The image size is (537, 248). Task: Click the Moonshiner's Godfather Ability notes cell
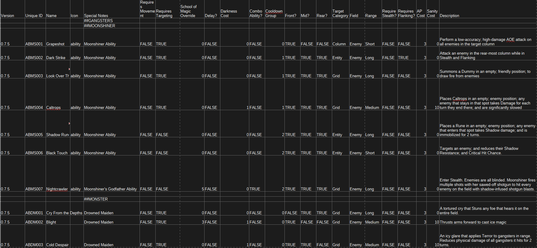click(x=110, y=189)
